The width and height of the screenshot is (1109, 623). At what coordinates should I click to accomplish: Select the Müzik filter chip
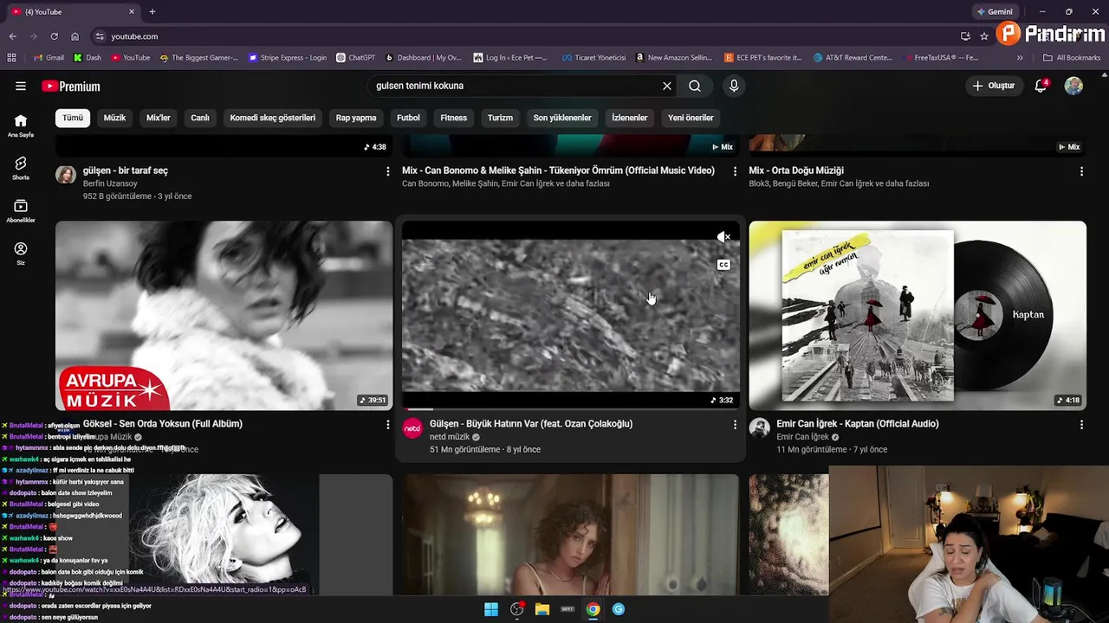click(114, 118)
